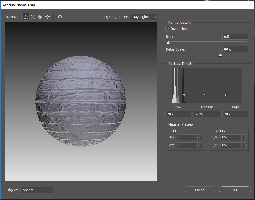Select the Slide 3D camera tool
Viewport: 255px width, 200px height.
click(x=47, y=17)
